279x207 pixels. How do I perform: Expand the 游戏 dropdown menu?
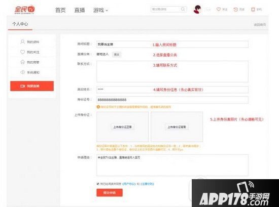(100, 10)
